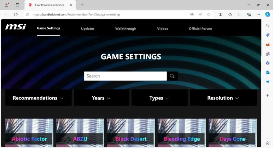Go to the Updates tab
Viewport: 273px width, 148px height.
click(88, 29)
